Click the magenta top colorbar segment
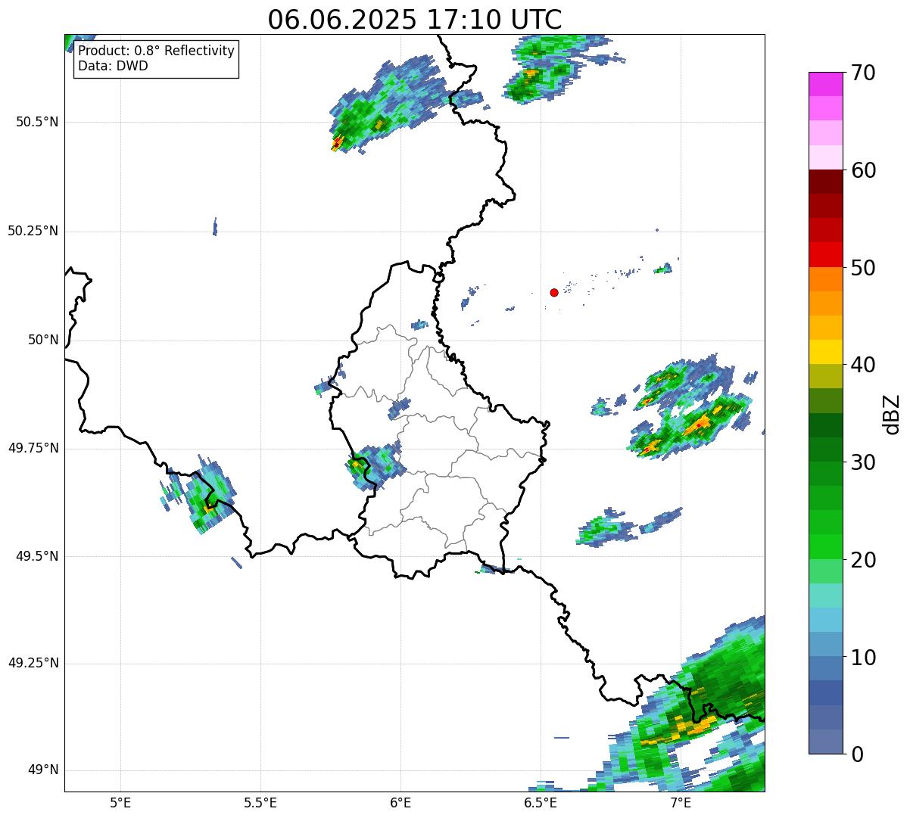Viewport: 910px width, 818px height. 826,84
